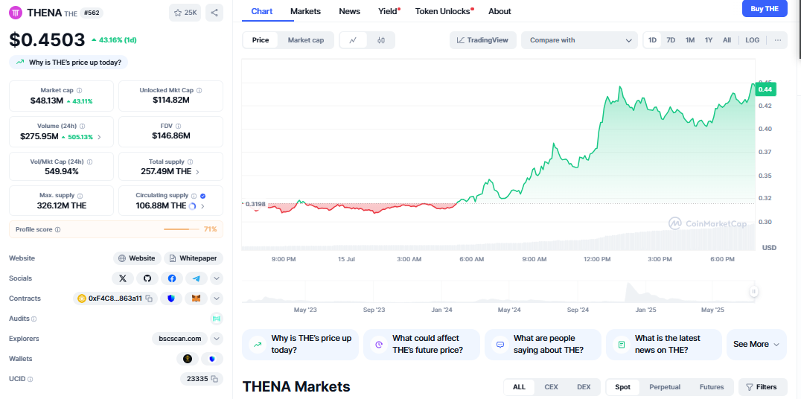The height and width of the screenshot is (399, 801).
Task: Copy the contract address 0xF4C8...863a11
Action: click(x=149, y=299)
